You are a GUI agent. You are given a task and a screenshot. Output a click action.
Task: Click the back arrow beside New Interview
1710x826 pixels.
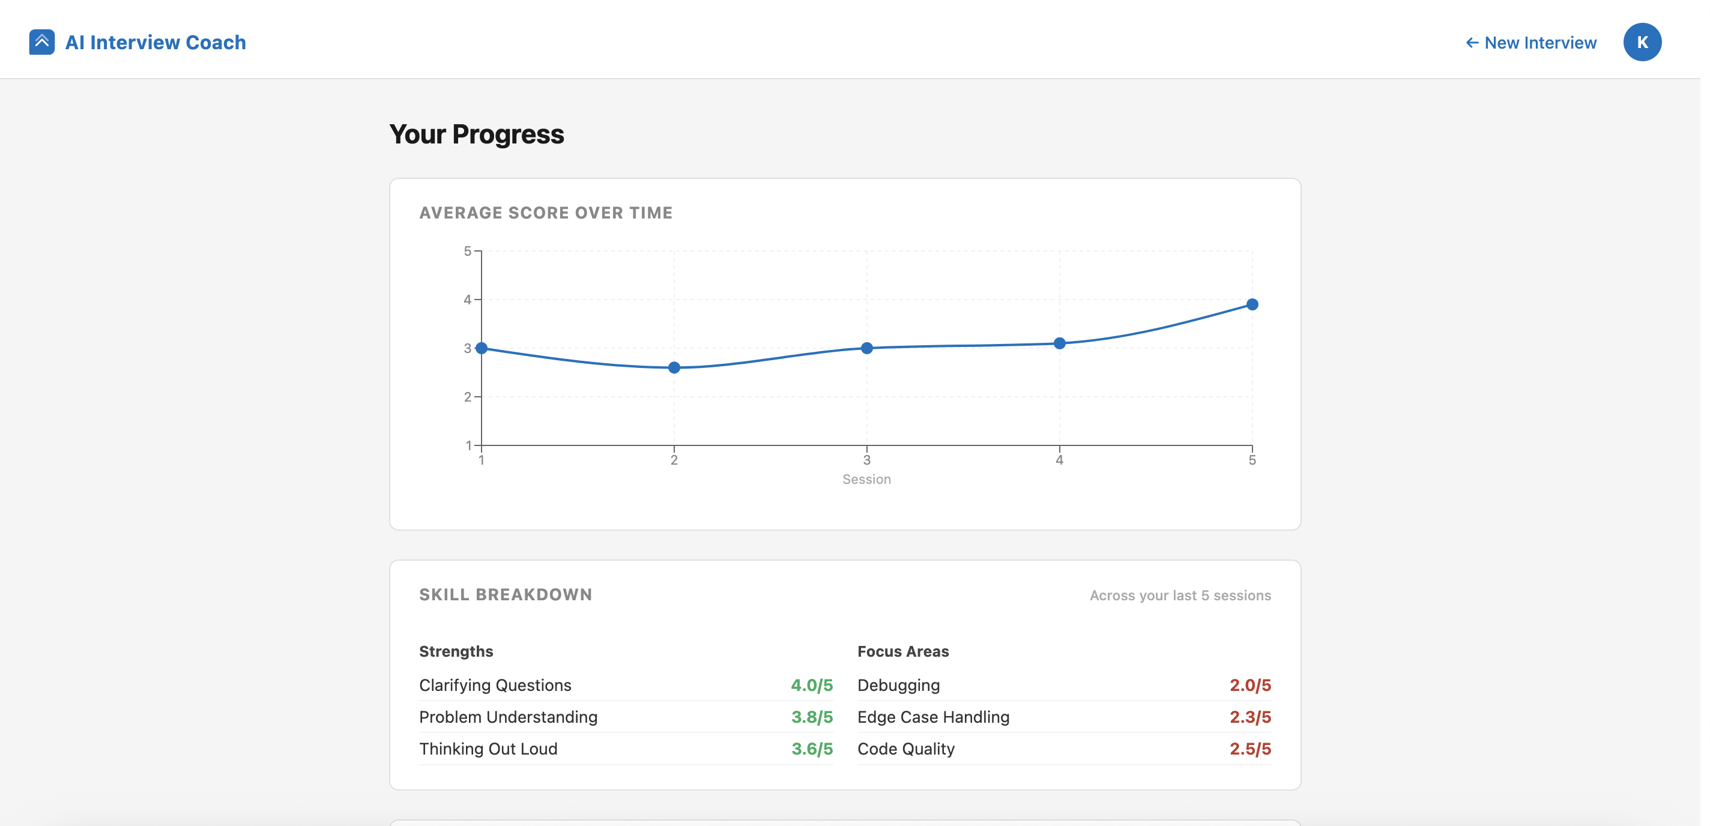pos(1471,43)
